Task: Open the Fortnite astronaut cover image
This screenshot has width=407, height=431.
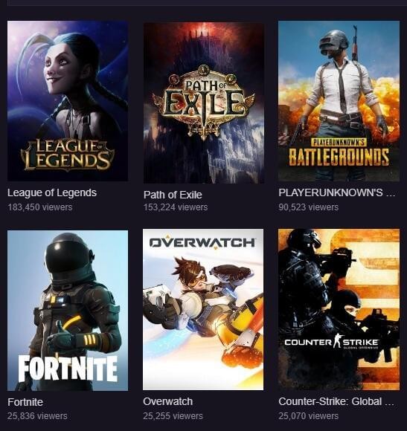Action: (68, 311)
